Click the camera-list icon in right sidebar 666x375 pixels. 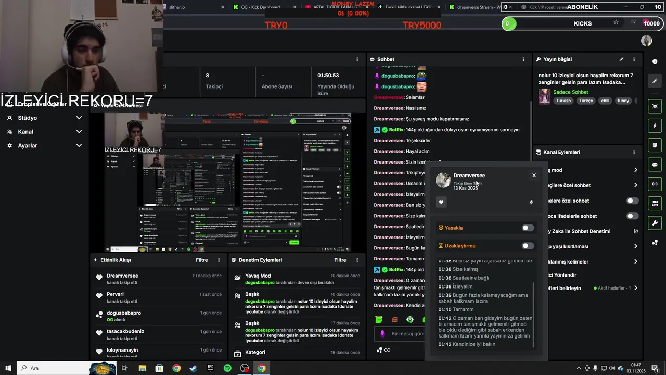click(655, 203)
